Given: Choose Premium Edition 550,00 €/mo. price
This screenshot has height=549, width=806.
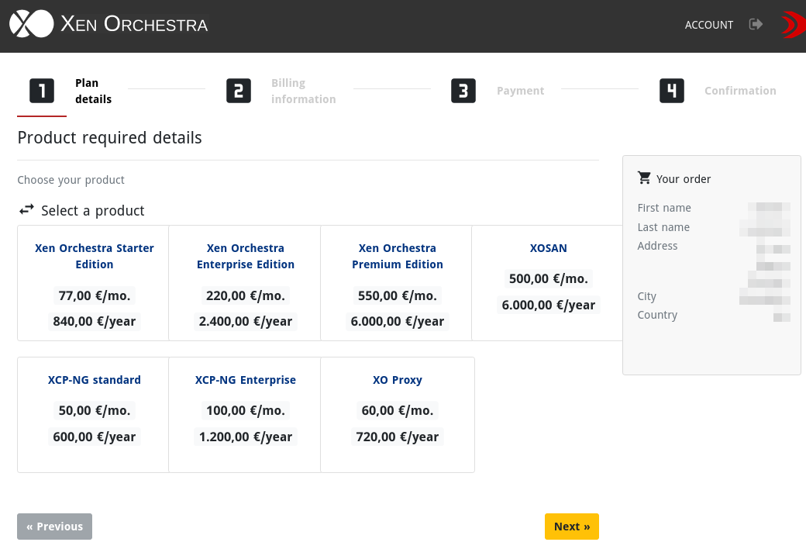Looking at the screenshot, I should (398, 296).
